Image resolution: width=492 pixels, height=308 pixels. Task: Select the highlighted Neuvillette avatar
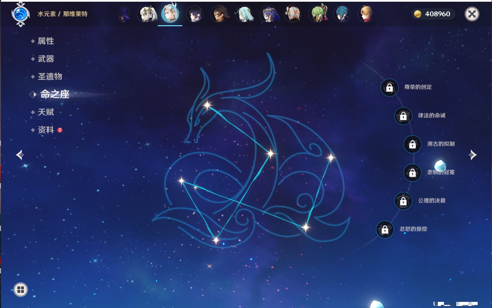pyautogui.click(x=170, y=13)
